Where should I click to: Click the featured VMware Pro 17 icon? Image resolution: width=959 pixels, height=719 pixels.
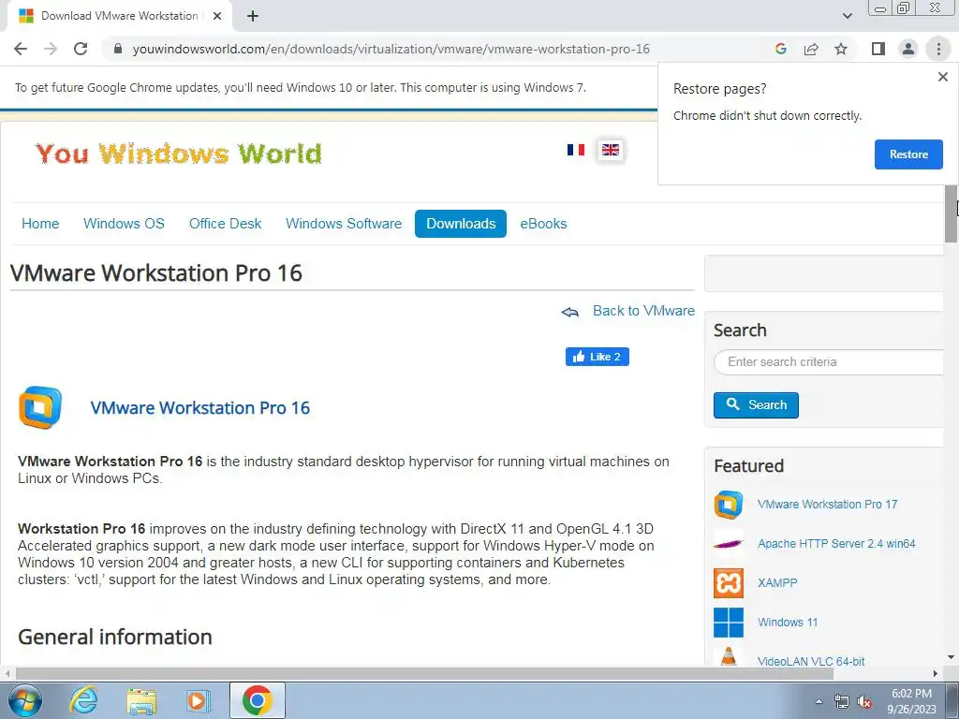point(729,505)
